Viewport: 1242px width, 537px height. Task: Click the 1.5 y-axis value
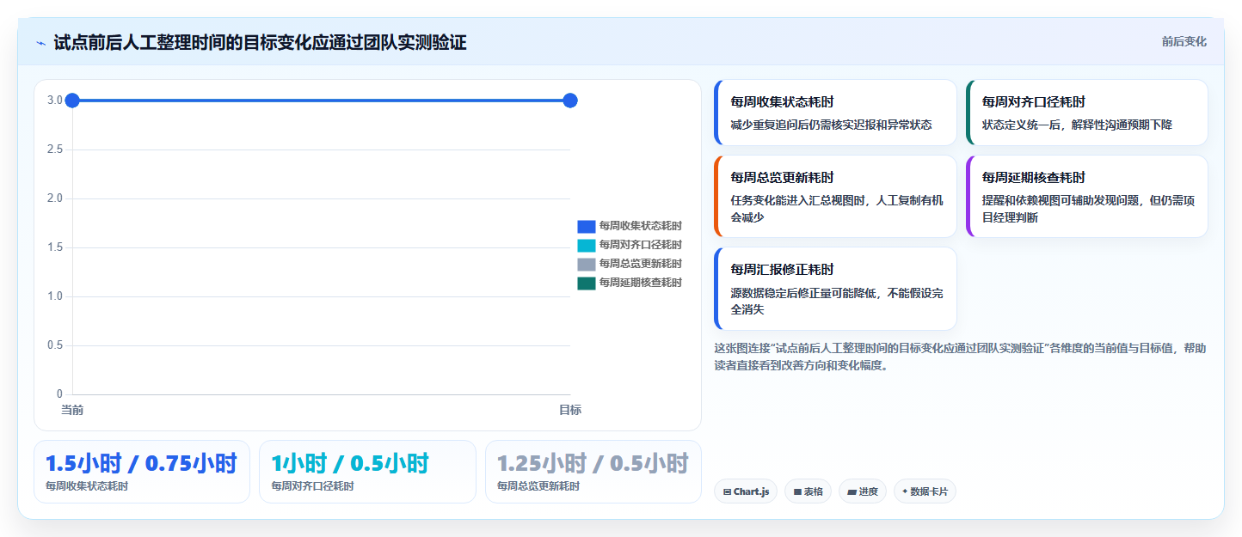click(x=55, y=247)
